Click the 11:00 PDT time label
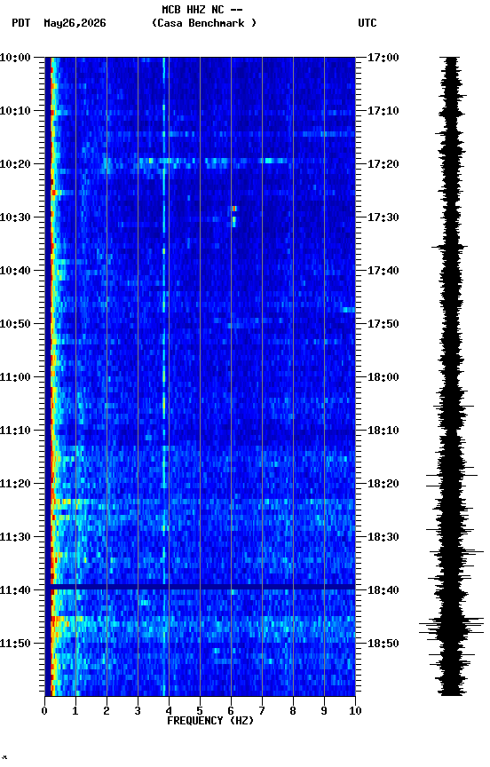 [15, 377]
